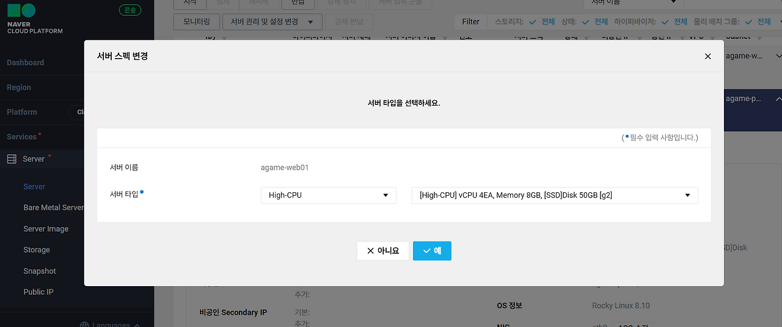The width and height of the screenshot is (782, 327).
Task: Open Snapshot in the sidebar
Action: click(x=40, y=271)
